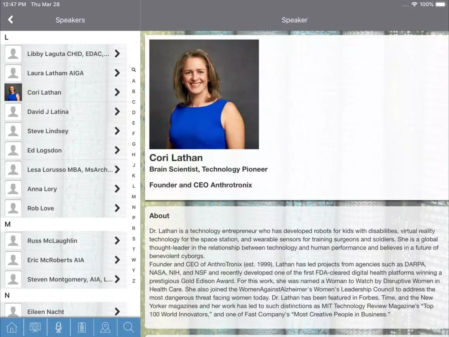Tap Eileen Nacht's placeholder avatar
The width and height of the screenshot is (449, 337).
tap(13, 310)
